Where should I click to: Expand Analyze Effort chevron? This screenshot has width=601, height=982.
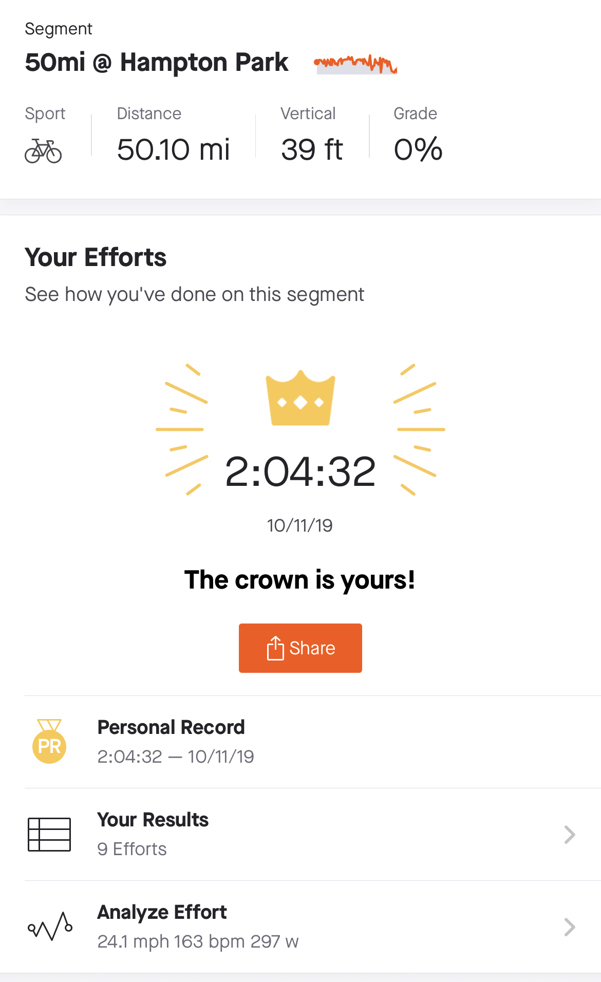coord(569,927)
